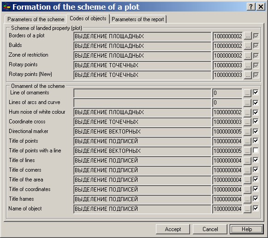Open browse button for Borders of a plot
Screen dimensions: 268x238
click(248, 36)
